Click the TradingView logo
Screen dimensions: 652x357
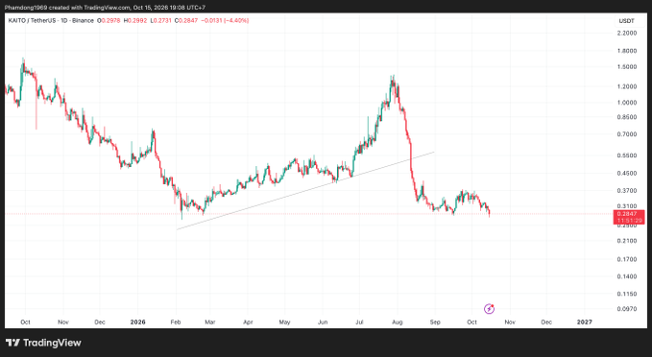coord(43,343)
